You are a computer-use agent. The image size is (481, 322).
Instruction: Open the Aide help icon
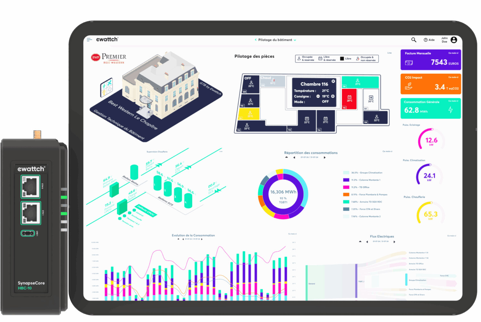(426, 40)
